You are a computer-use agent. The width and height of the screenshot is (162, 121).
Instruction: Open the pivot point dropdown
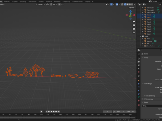tap(48, 4)
